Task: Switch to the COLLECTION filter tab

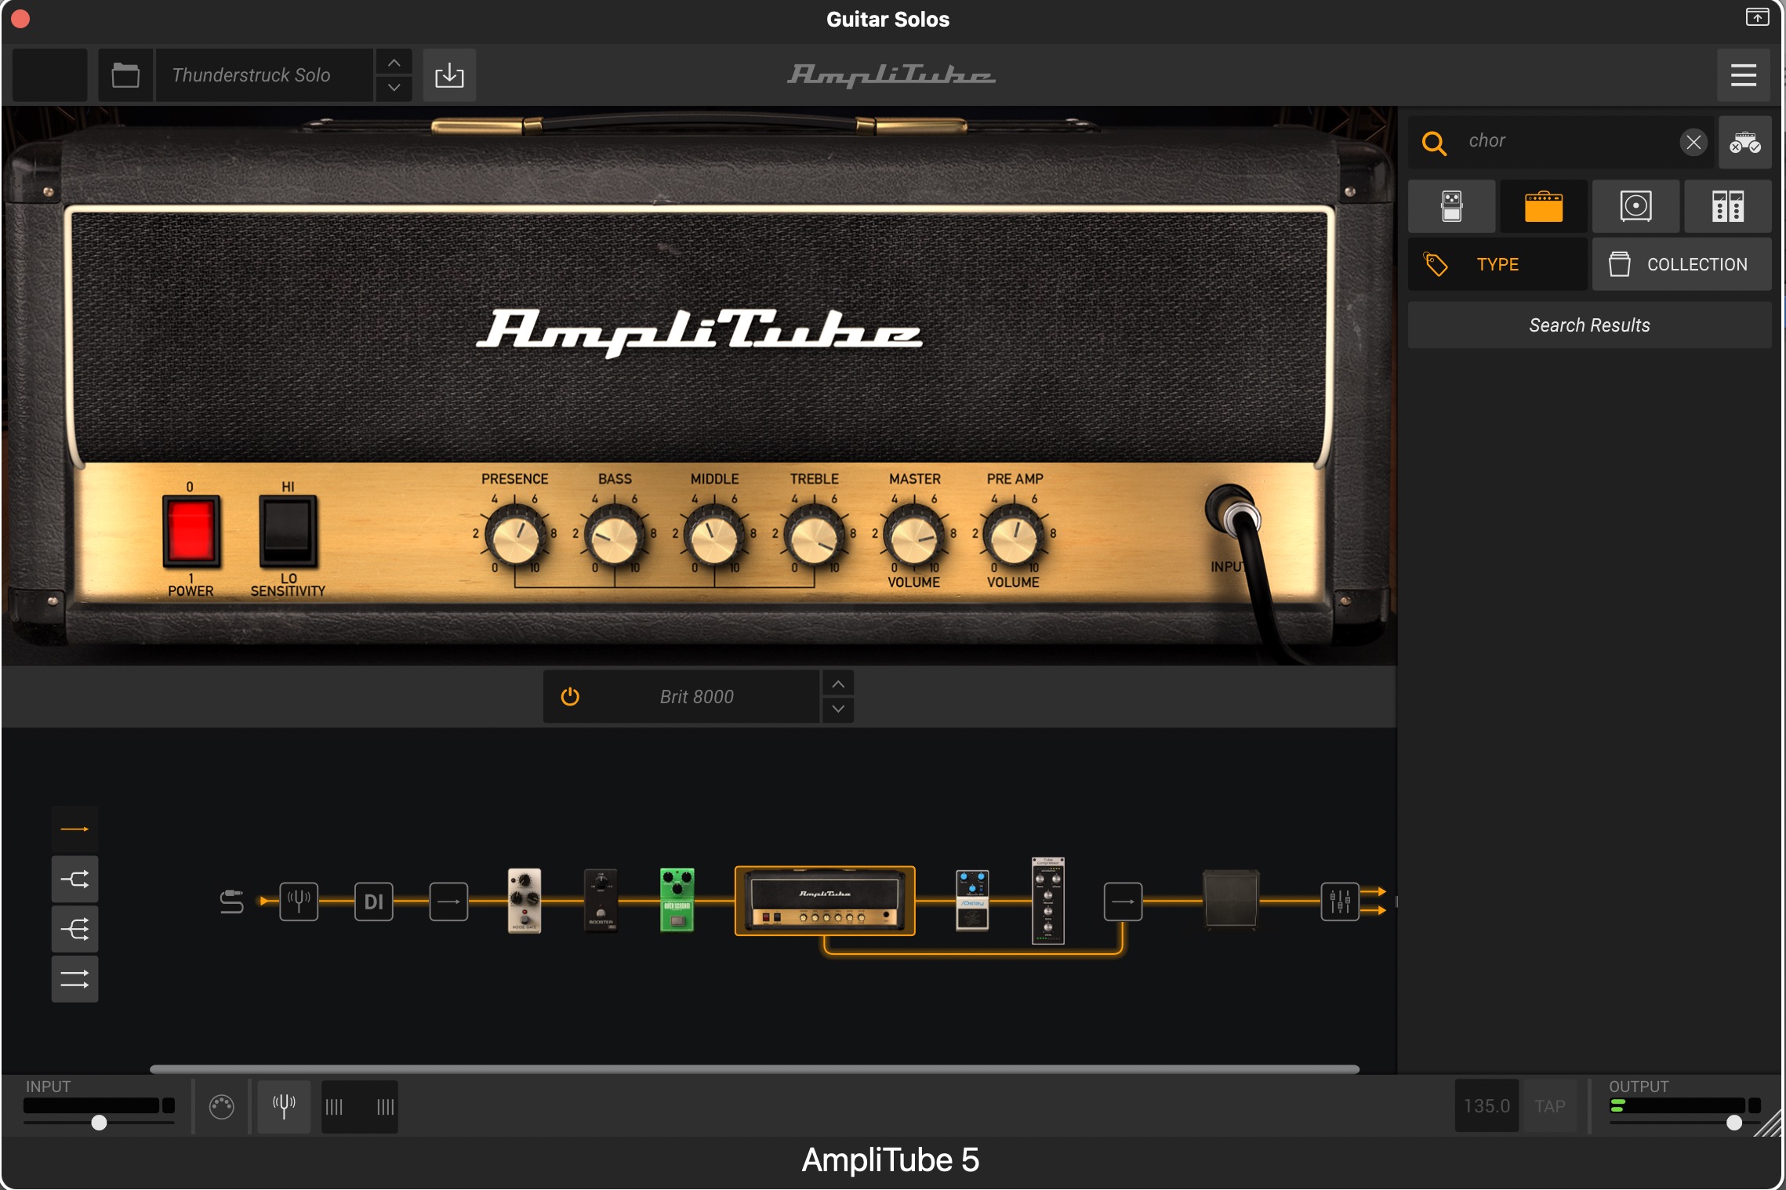Action: point(1682,264)
